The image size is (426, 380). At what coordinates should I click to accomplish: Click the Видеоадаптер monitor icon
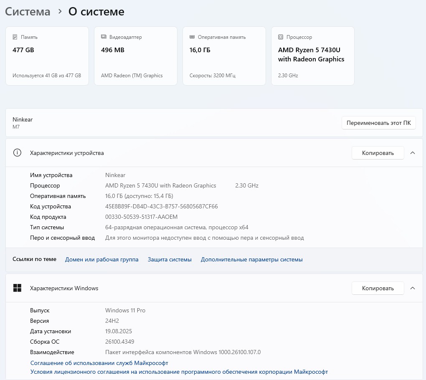click(x=104, y=37)
